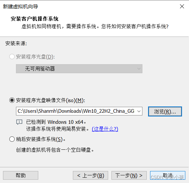The height and width of the screenshot is (183, 189).
Task: Click the 安装客户机操作系统 heading
Action: [x=35, y=19]
